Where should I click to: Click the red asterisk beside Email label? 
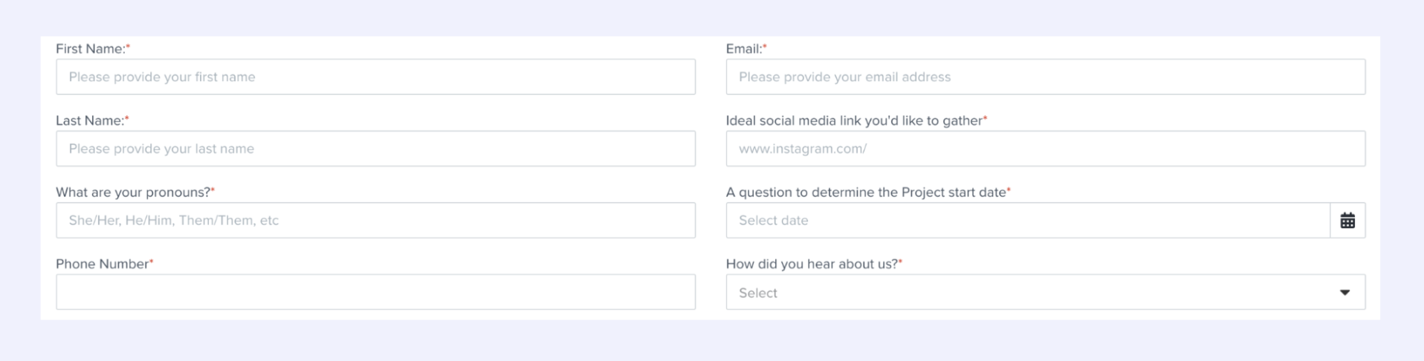click(765, 47)
